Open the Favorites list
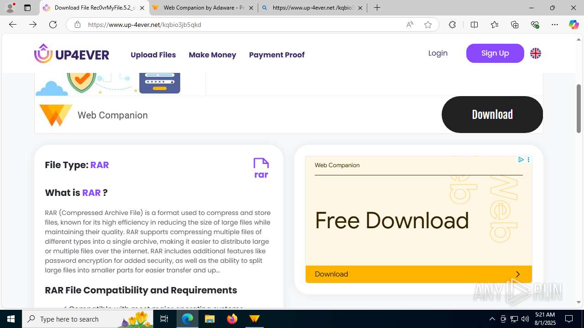The image size is (584, 328). (x=495, y=25)
